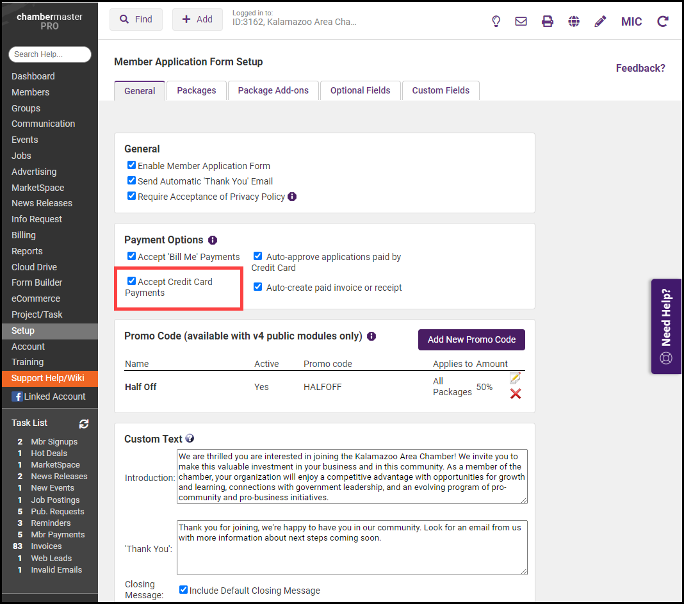Uncheck Accept Credit Card Payments
The image size is (684, 604).
pyautogui.click(x=132, y=281)
